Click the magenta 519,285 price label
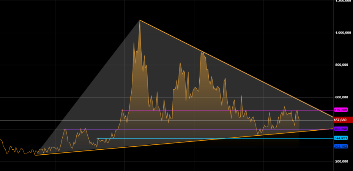This screenshot has width=353, height=171. 341,110
